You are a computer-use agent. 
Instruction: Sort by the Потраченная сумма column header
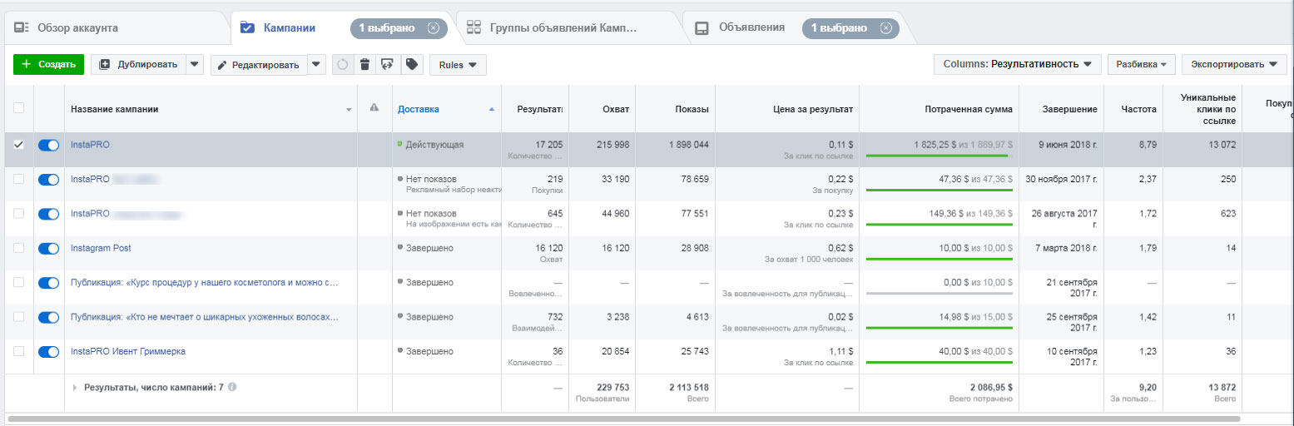tap(968, 109)
